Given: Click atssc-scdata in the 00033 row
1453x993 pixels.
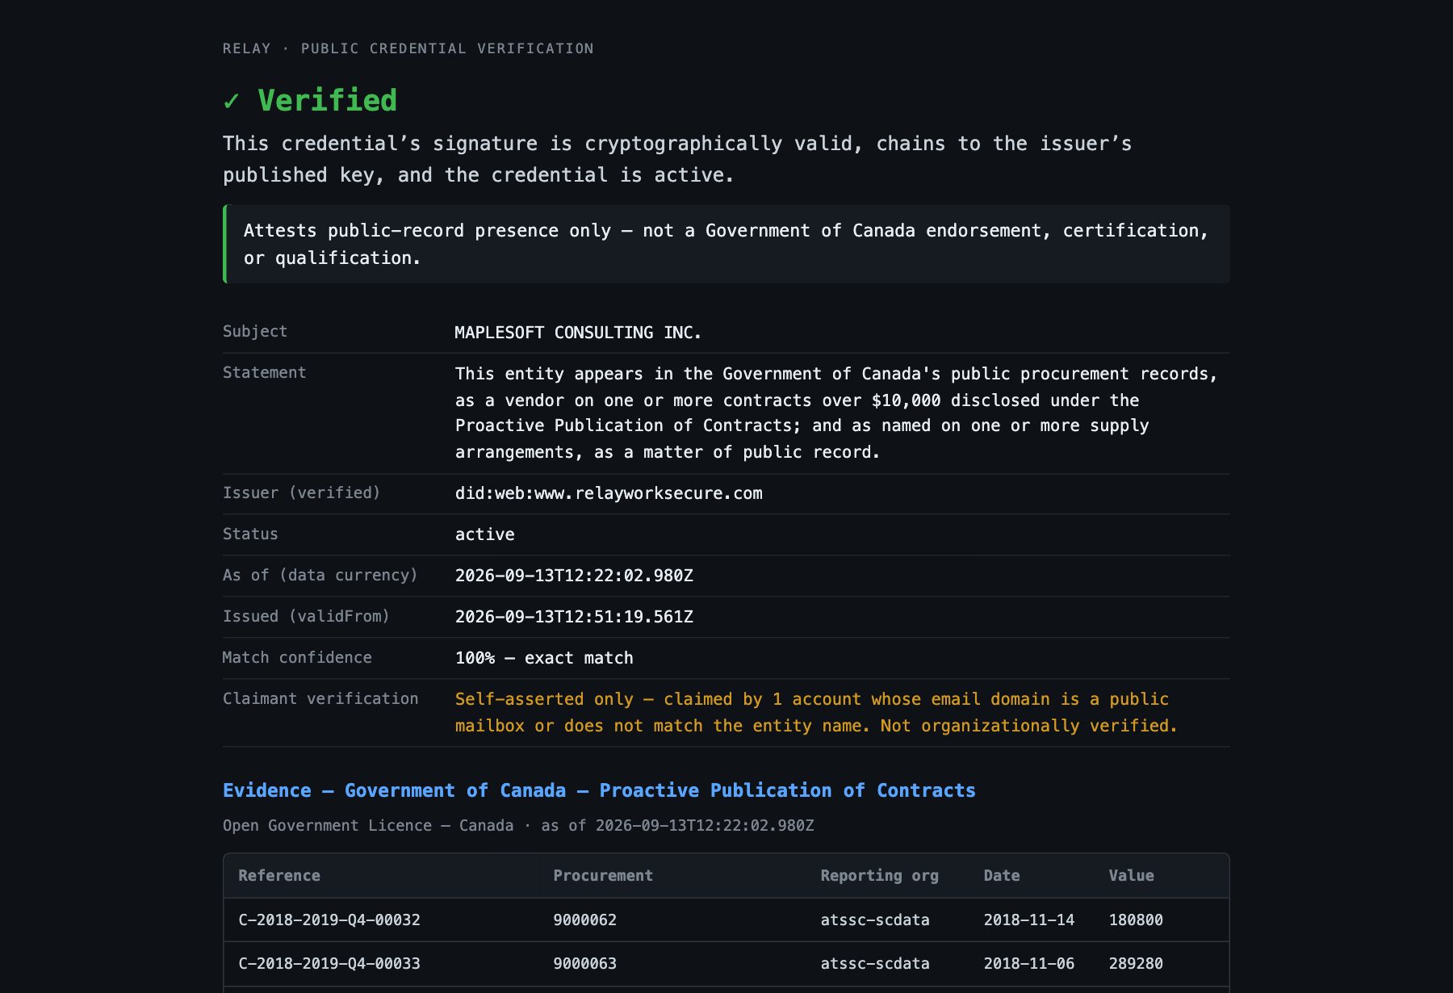Looking at the screenshot, I should tap(875, 963).
